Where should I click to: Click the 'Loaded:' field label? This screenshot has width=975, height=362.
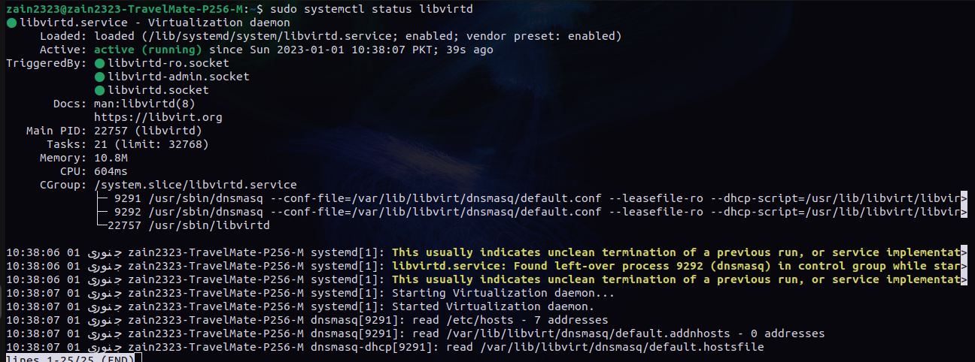[64, 36]
